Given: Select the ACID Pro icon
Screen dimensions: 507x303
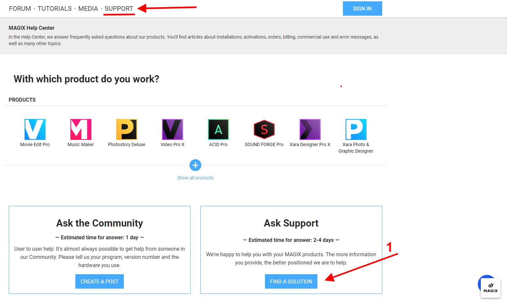Looking at the screenshot, I should point(218,129).
